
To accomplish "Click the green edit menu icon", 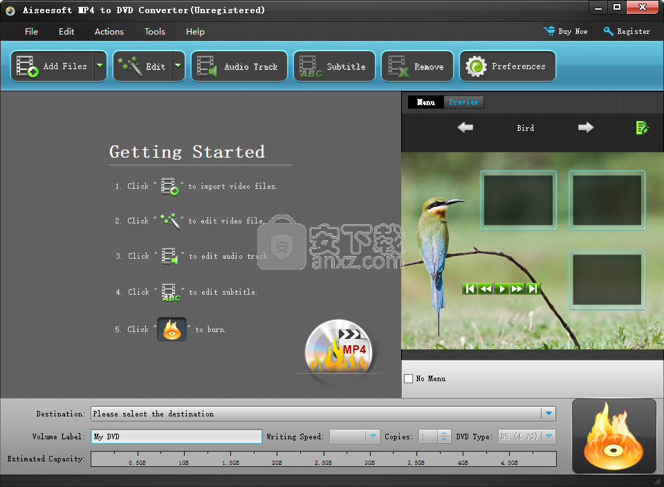I will (x=642, y=127).
